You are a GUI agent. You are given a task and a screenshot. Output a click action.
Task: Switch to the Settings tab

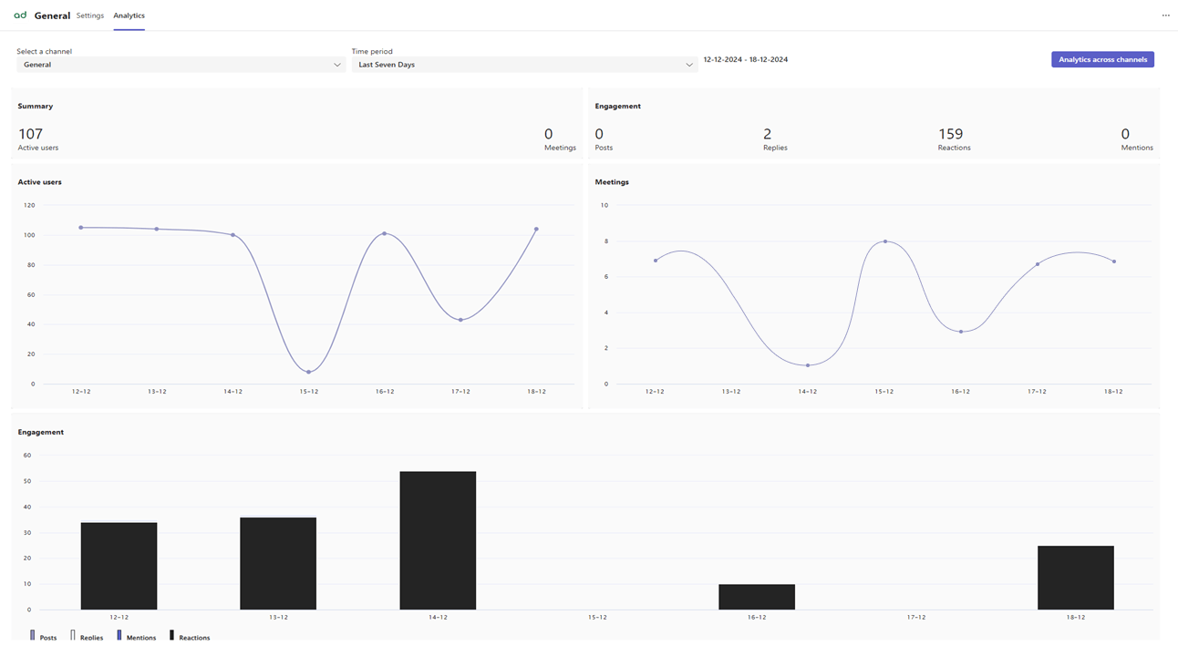[89, 15]
